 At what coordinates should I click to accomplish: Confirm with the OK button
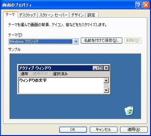coord(73,130)
